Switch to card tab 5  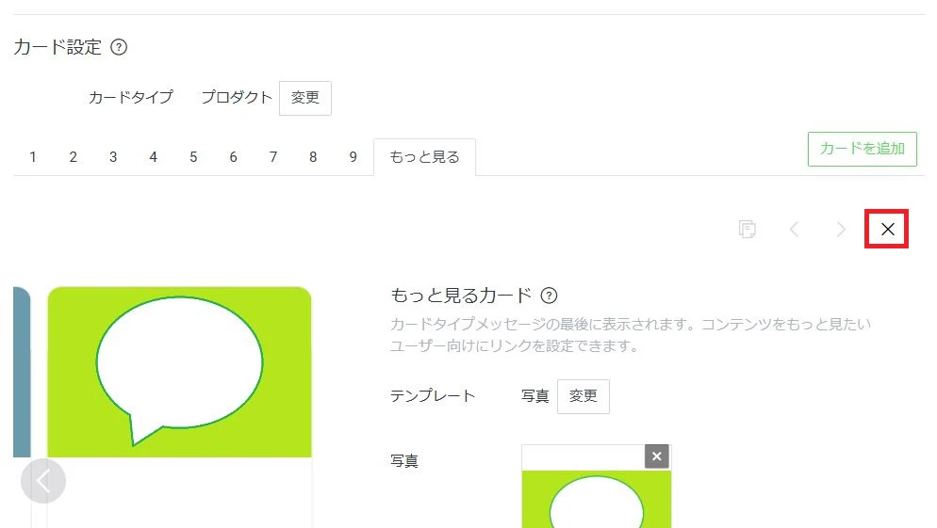pyautogui.click(x=193, y=157)
